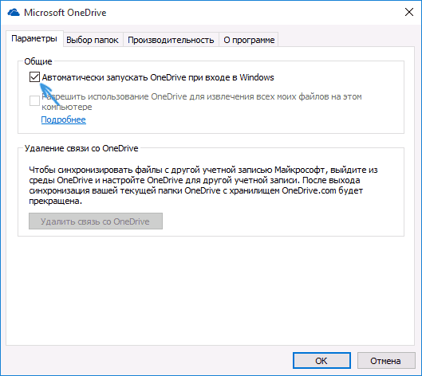This screenshot has height=376, width=422.
Task: Click the Microsoft OneDrive title text
Action: point(65,13)
